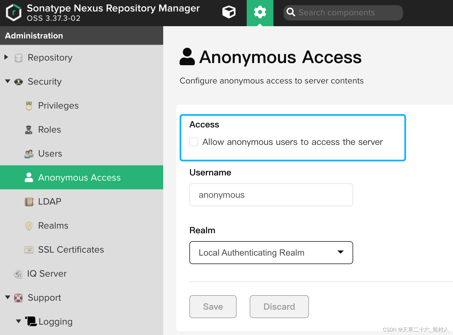The image size is (453, 335).
Task: Click the Username anonymous field
Action: pyautogui.click(x=271, y=195)
